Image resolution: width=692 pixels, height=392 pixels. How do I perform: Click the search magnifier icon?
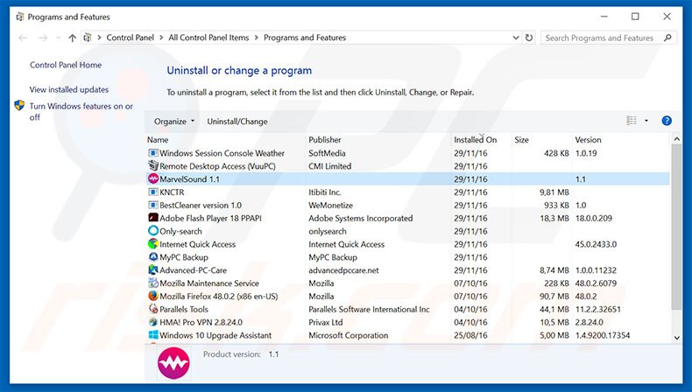point(667,38)
